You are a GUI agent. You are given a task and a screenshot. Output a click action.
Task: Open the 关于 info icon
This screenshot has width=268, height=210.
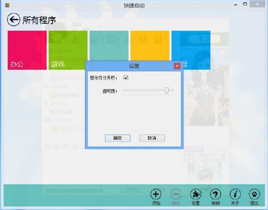click(235, 194)
